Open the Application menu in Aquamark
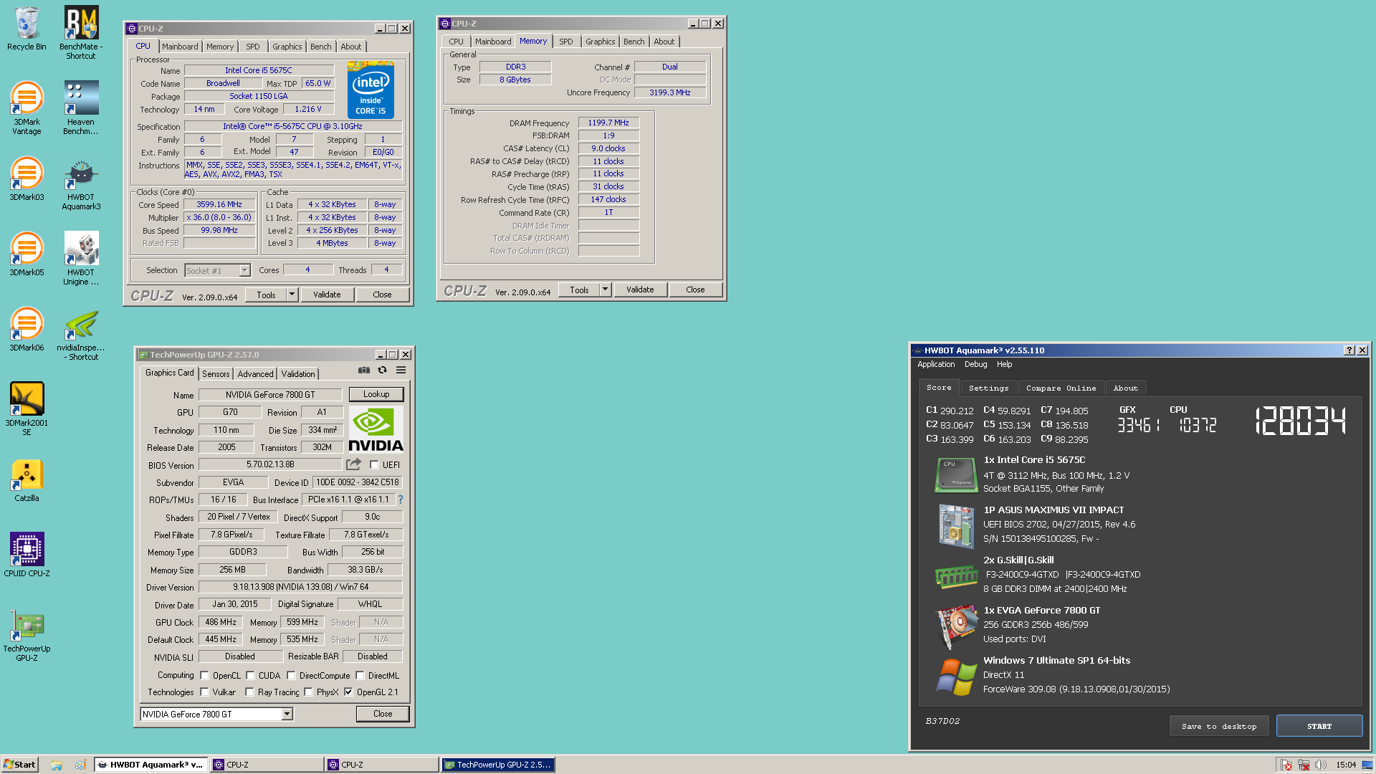 point(936,364)
